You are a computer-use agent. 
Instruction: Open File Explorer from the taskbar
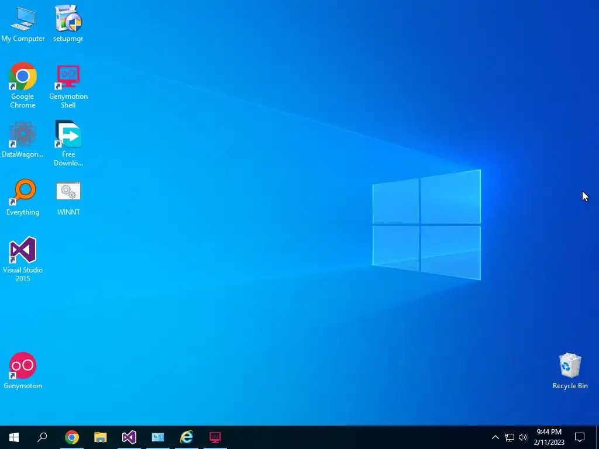101,437
